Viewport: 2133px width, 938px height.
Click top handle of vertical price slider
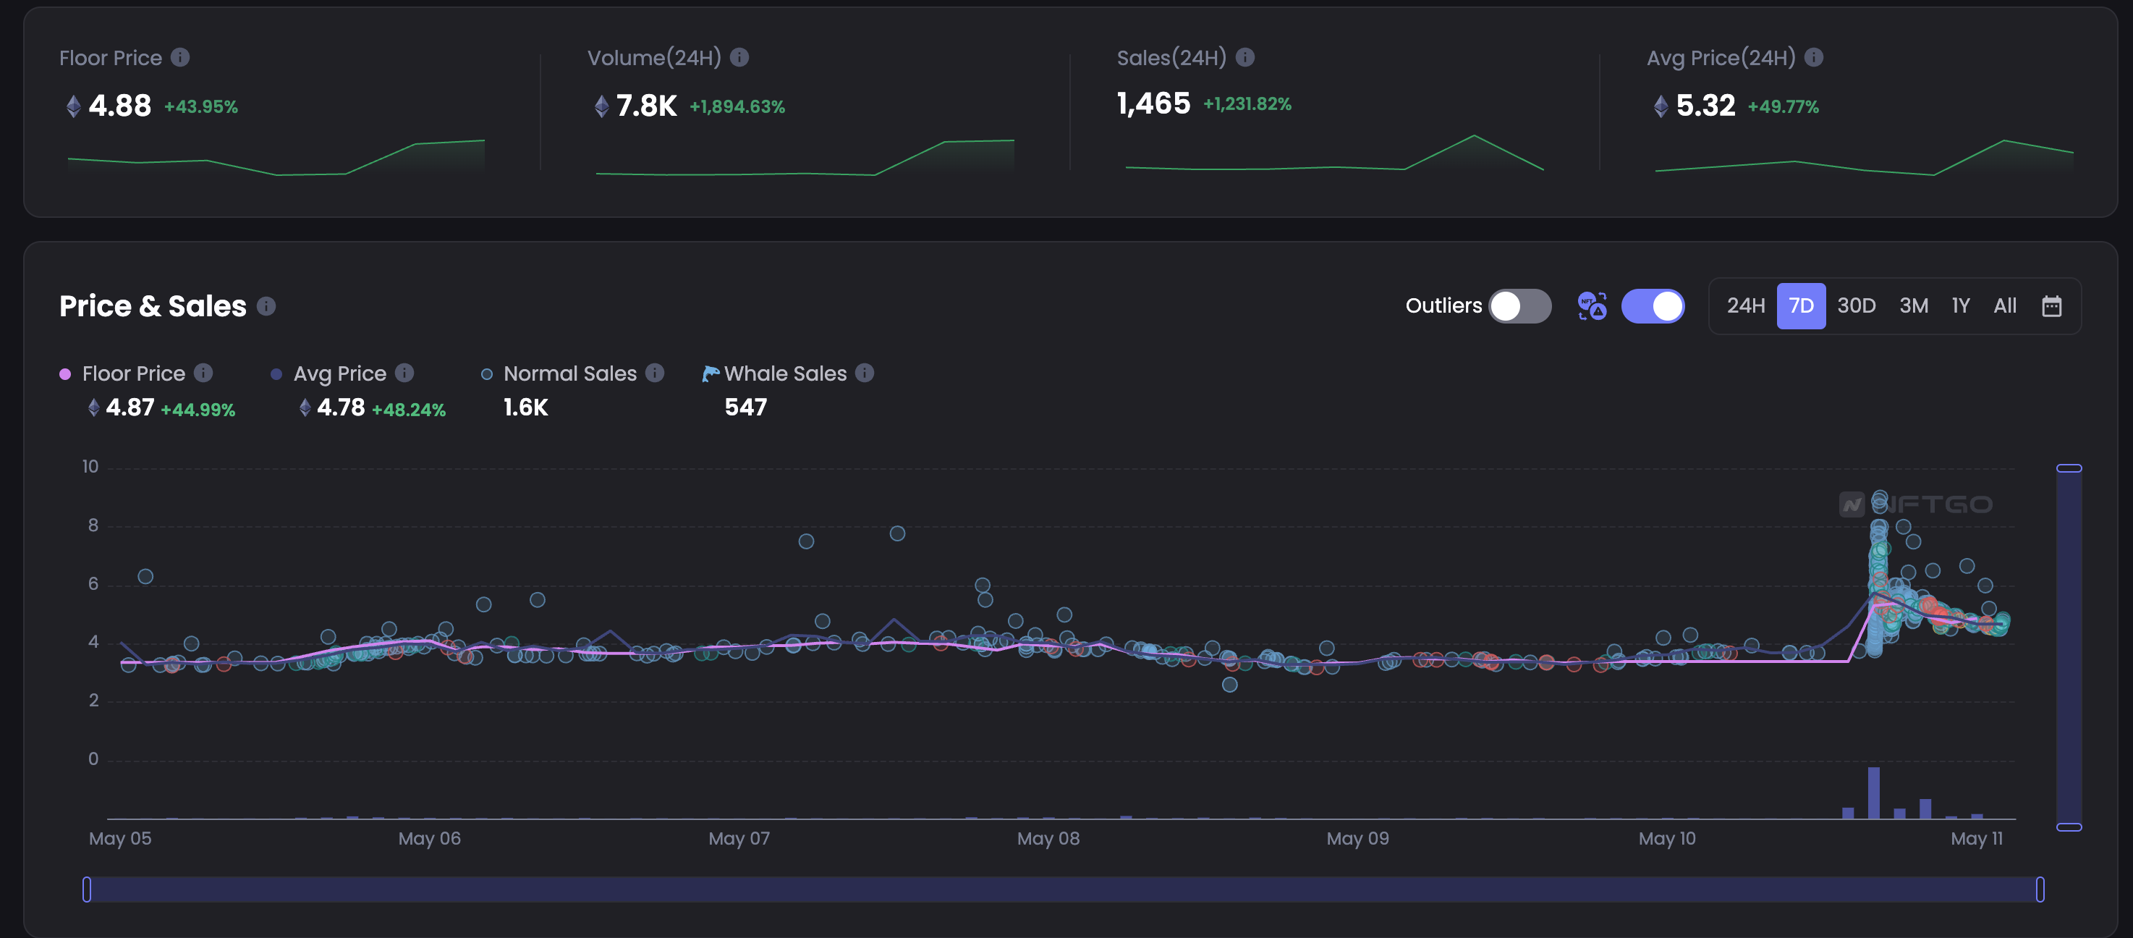pyautogui.click(x=2069, y=468)
